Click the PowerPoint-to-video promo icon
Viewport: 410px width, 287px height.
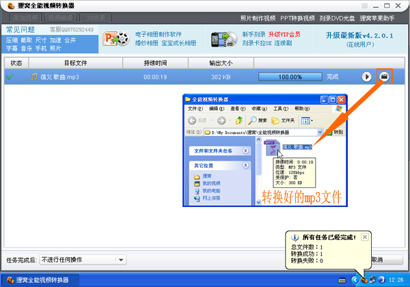coord(116,39)
